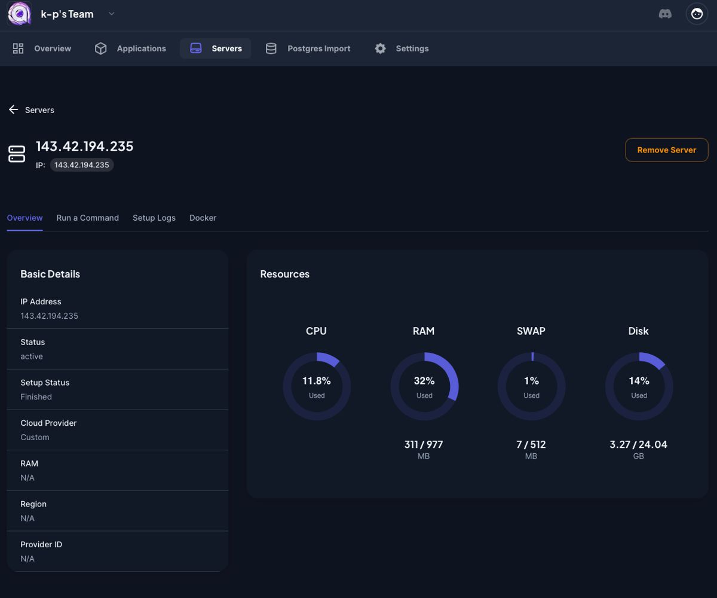This screenshot has width=717, height=598.
Task: Click the back arrow beside Servers
Action: pos(13,110)
